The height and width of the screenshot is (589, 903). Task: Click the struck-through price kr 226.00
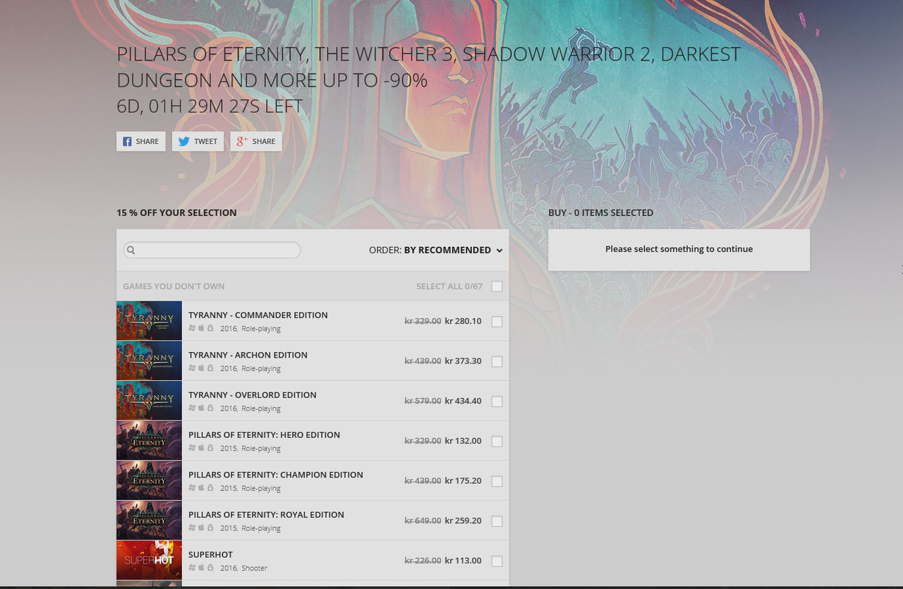tap(423, 561)
